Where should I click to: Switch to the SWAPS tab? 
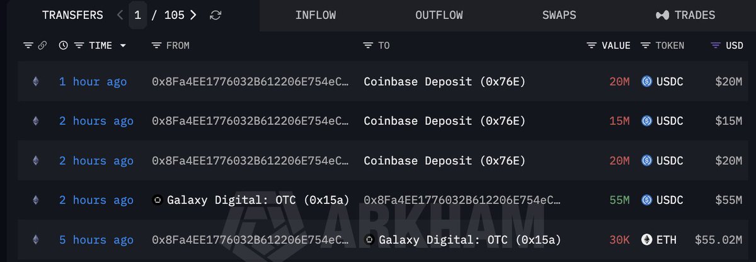click(559, 15)
